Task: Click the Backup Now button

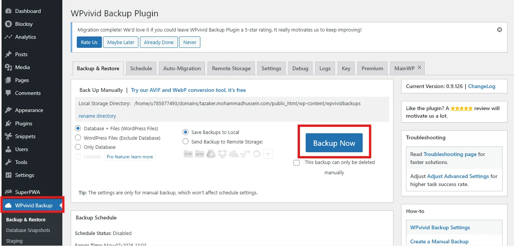Action: pos(334,143)
